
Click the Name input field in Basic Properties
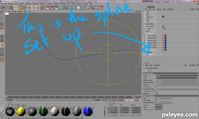click(177, 76)
